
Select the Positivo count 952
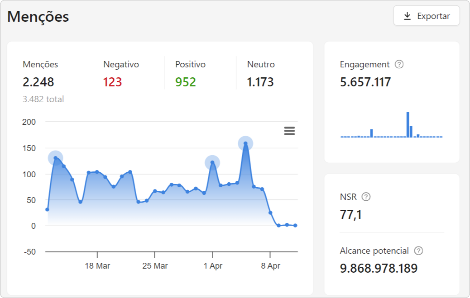186,82
